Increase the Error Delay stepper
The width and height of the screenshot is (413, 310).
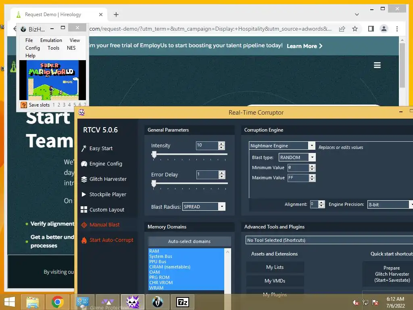[222, 173]
